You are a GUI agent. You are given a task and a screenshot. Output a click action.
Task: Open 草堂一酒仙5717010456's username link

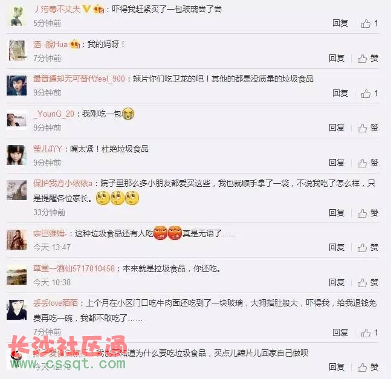tap(74, 268)
